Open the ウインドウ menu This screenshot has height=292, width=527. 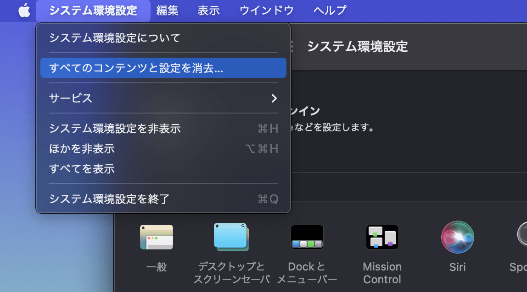pos(267,11)
